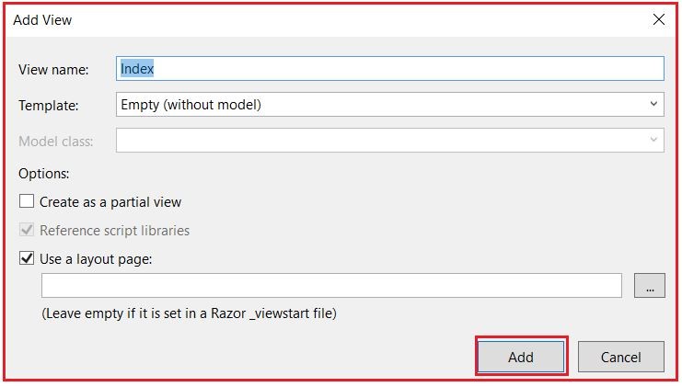Click the 'Template:' field label
This screenshot has width=682, height=387.
[48, 105]
